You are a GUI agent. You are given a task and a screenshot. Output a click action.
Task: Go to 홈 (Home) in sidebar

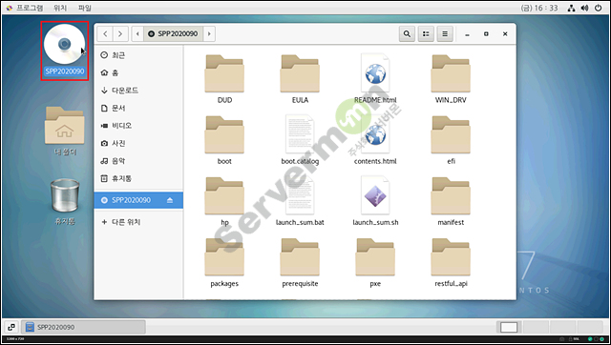click(x=138, y=72)
